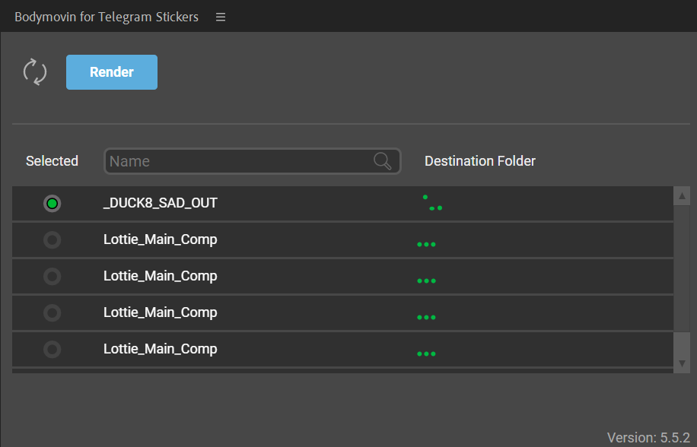Click the Render button

click(112, 72)
